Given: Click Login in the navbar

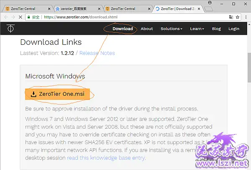Looking at the screenshot, I should 234,29.
